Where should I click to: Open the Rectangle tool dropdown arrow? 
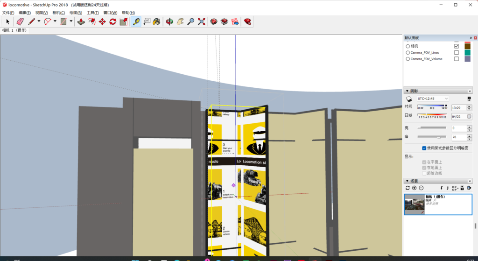pos(71,21)
